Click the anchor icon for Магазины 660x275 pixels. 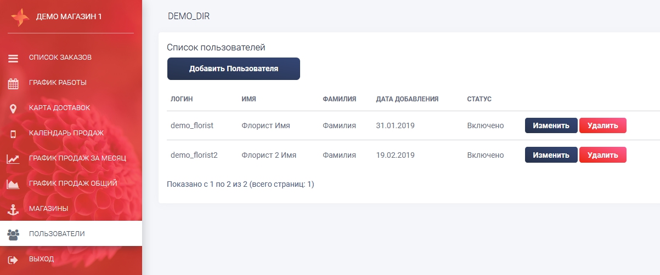(x=13, y=209)
